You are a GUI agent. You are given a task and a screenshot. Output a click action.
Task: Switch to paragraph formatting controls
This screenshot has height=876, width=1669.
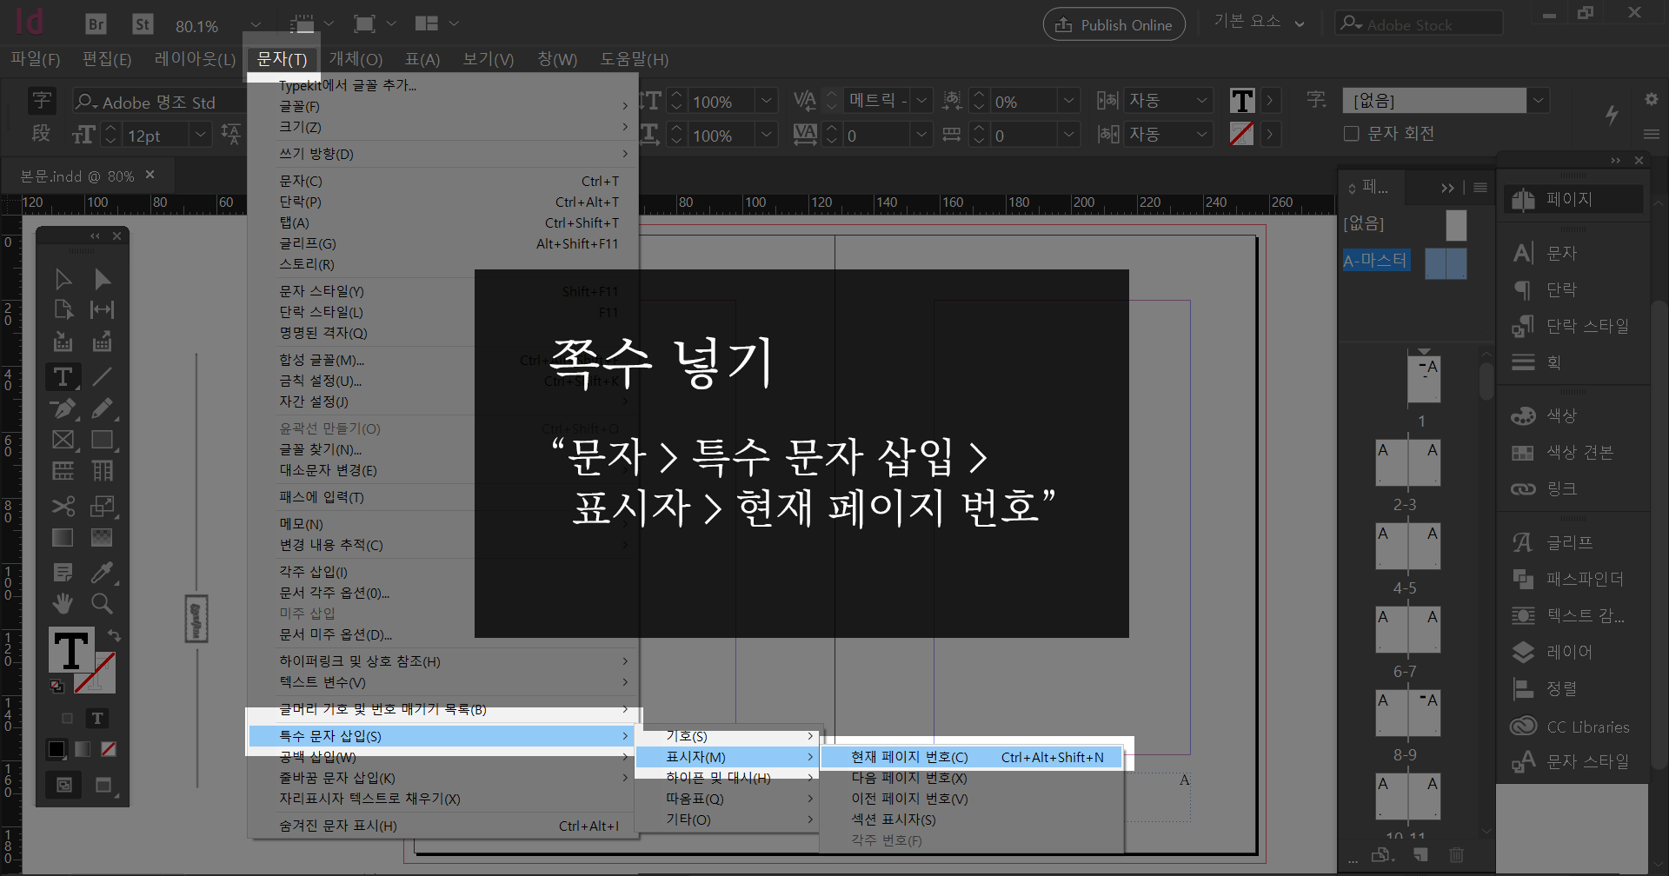click(41, 134)
